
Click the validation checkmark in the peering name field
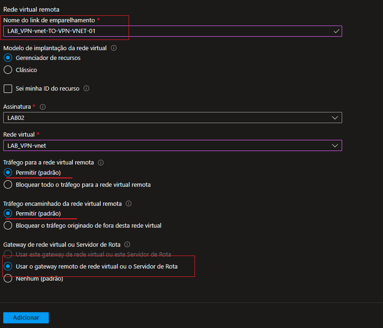pos(336,31)
